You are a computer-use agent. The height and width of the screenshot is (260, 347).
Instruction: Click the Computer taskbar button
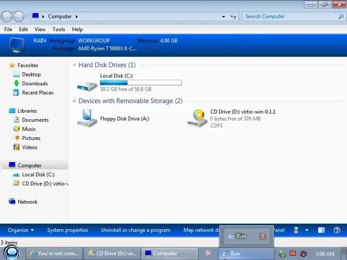click(x=169, y=253)
